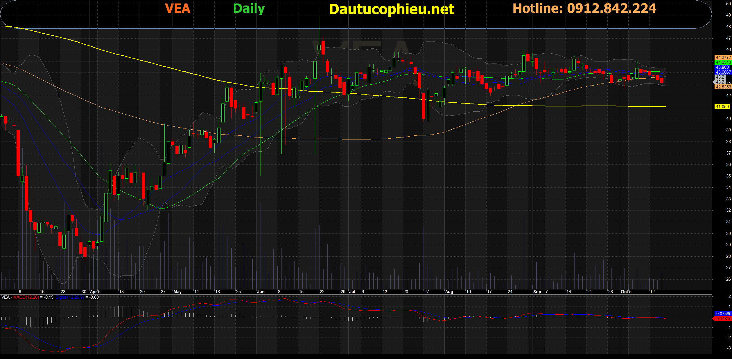Screen dimensions: 732x359
Task: Click the Oct month marker on time axis
Action: point(624,292)
